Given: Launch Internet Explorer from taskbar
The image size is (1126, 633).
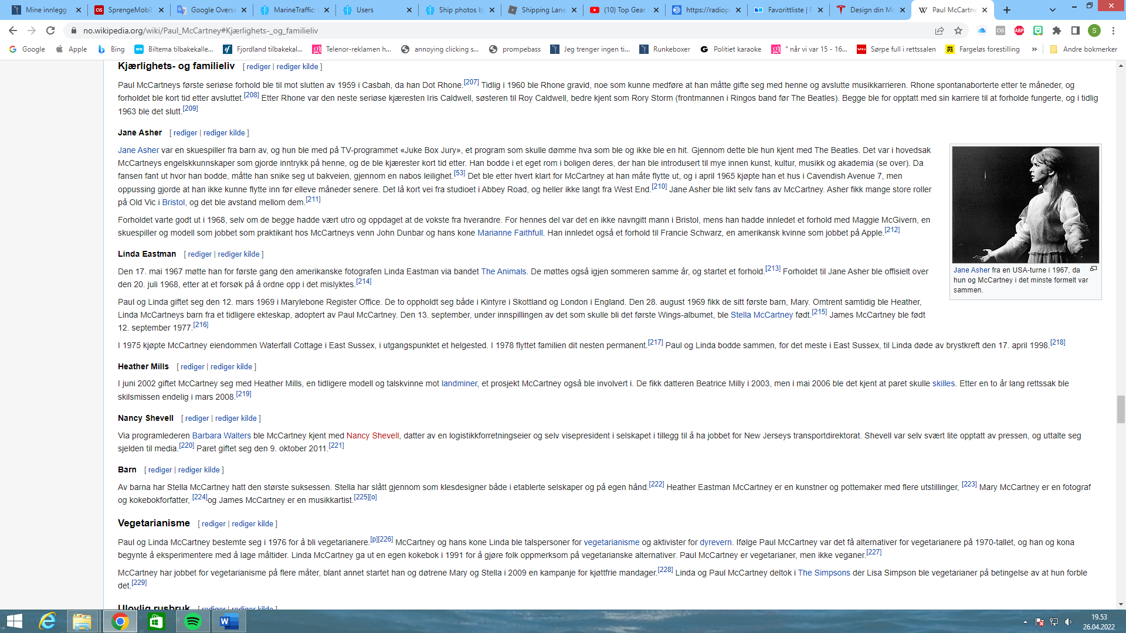Looking at the screenshot, I should point(47,621).
